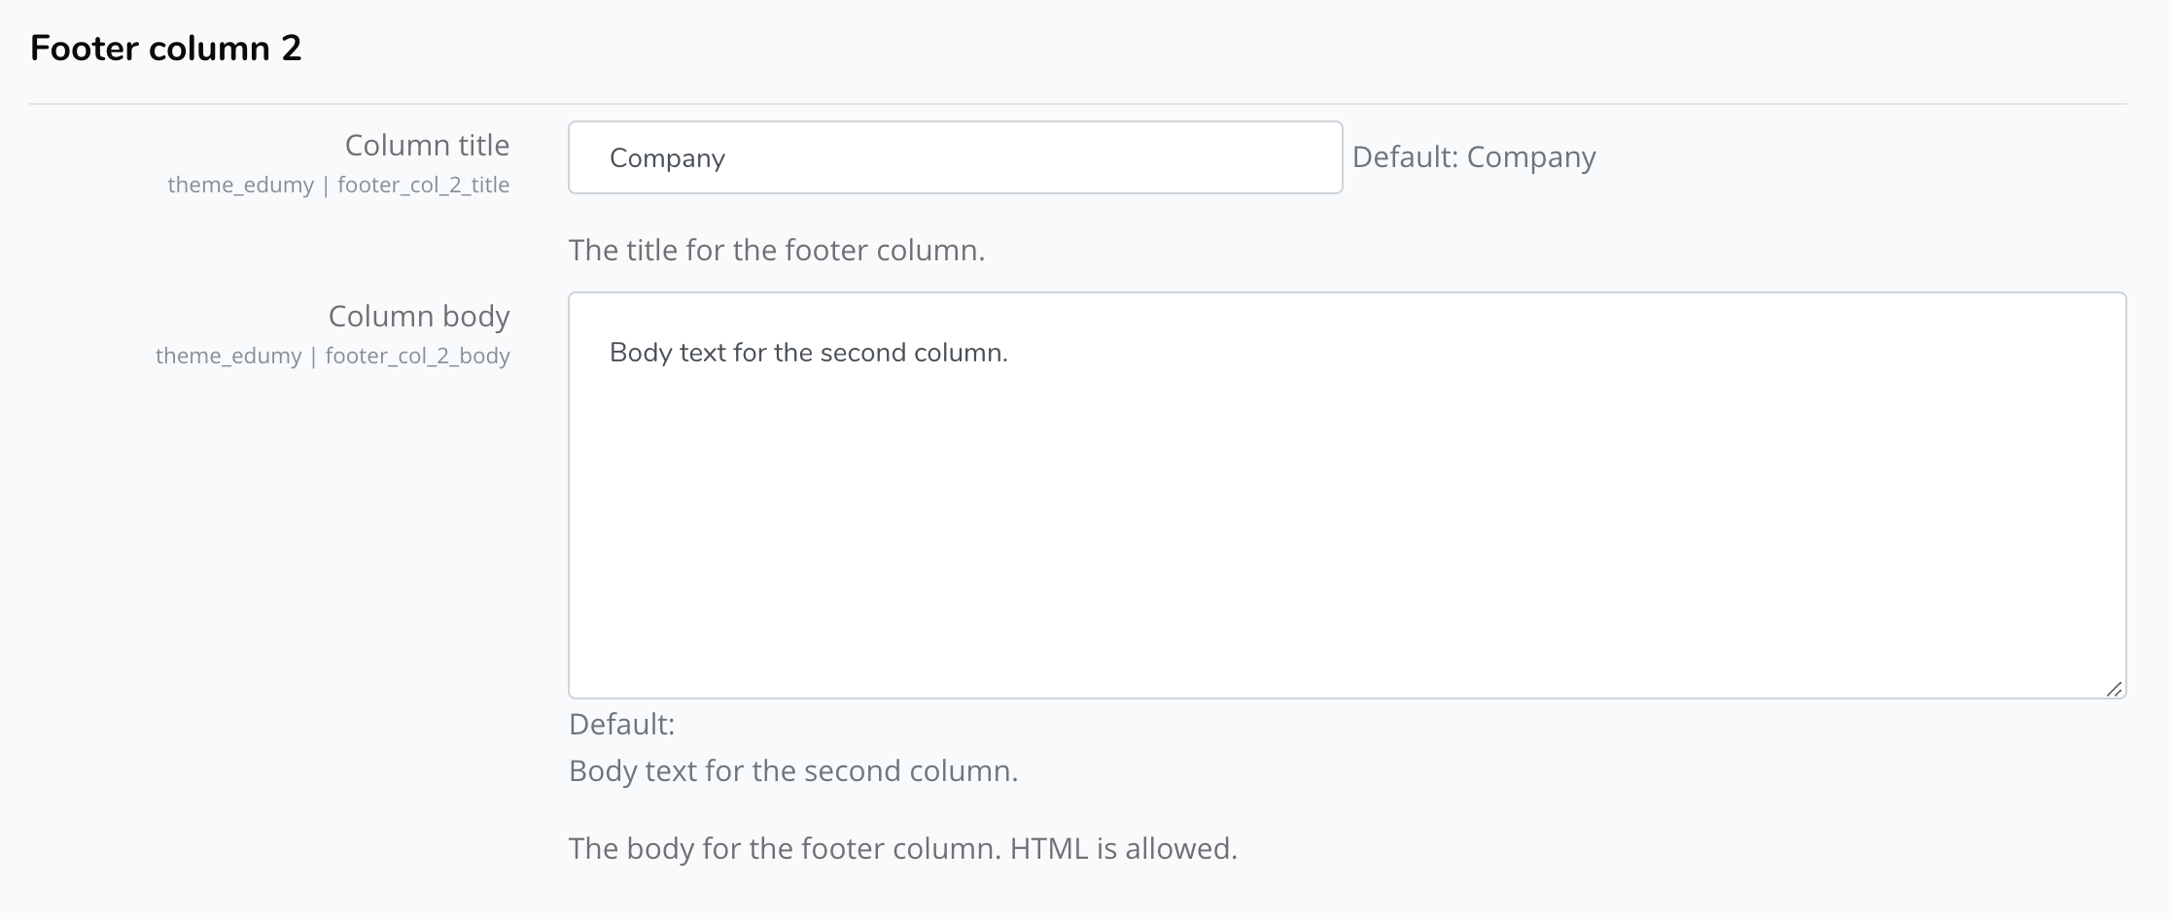
Task: Select the 'Footer column 2' heading
Action: tap(166, 49)
